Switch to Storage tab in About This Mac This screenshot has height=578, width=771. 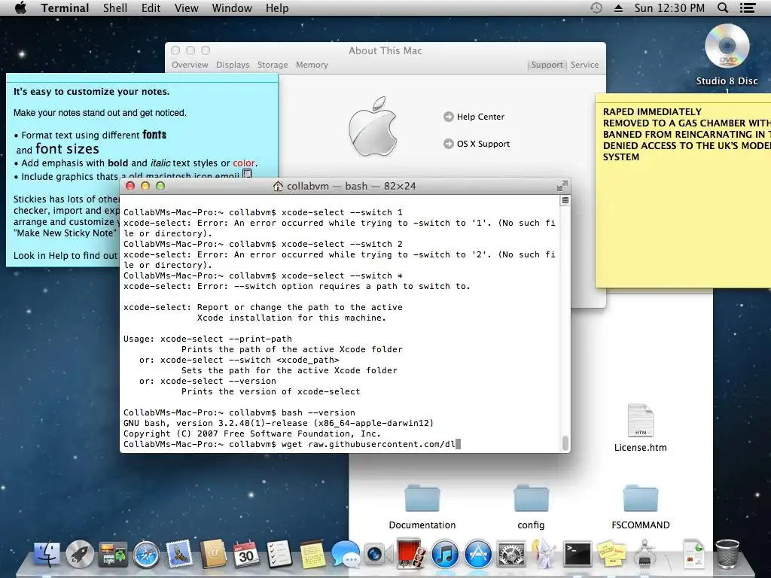273,65
